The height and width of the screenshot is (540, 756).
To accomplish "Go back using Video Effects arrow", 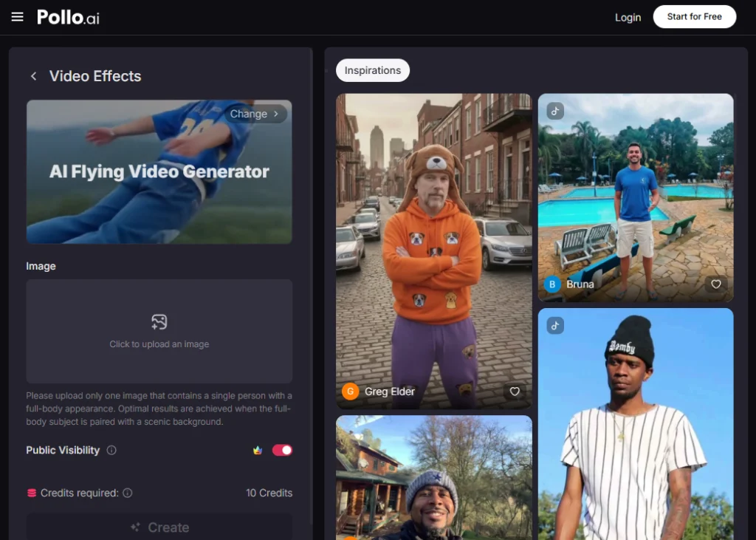I will tap(33, 76).
